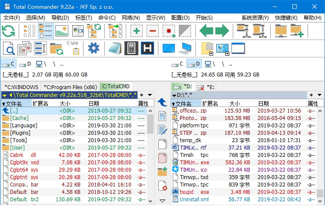
Task: Click the edit file pencil icon in middle bar
Action: point(163,130)
